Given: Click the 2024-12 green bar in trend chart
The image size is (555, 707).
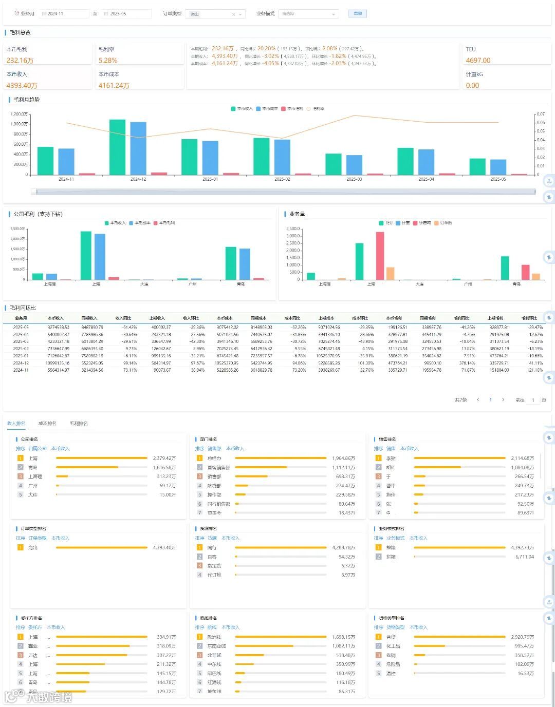Looking at the screenshot, I should coord(117,147).
